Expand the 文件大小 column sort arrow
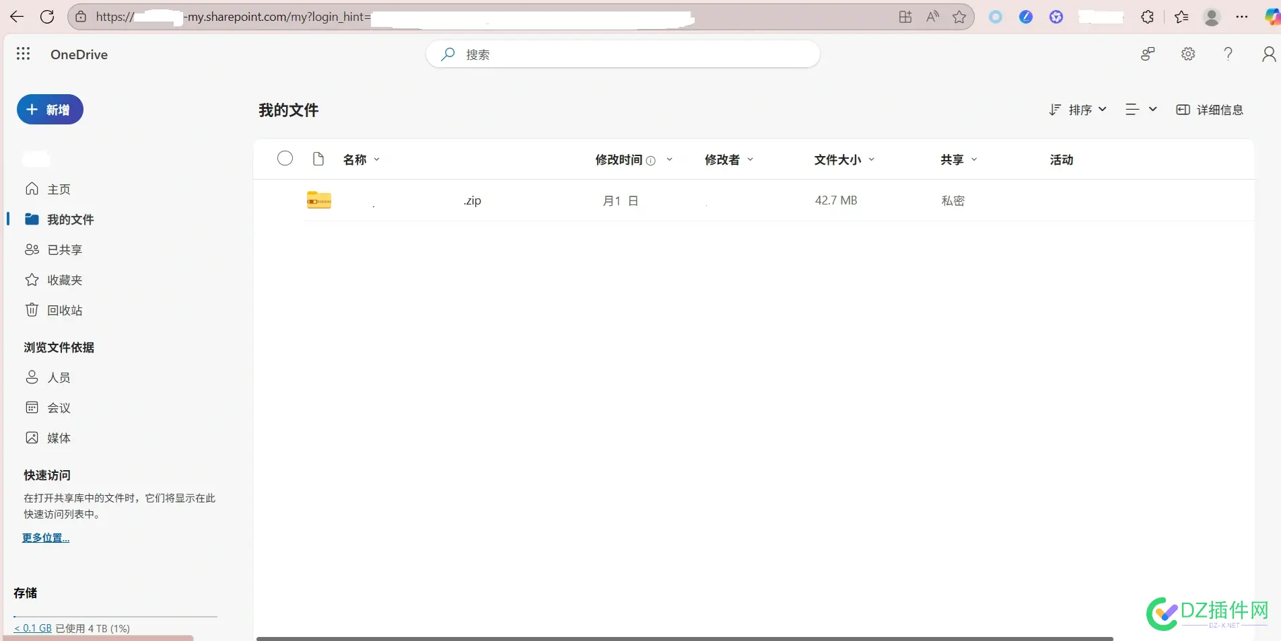Screen dimensions: 1281x641 coord(872,160)
